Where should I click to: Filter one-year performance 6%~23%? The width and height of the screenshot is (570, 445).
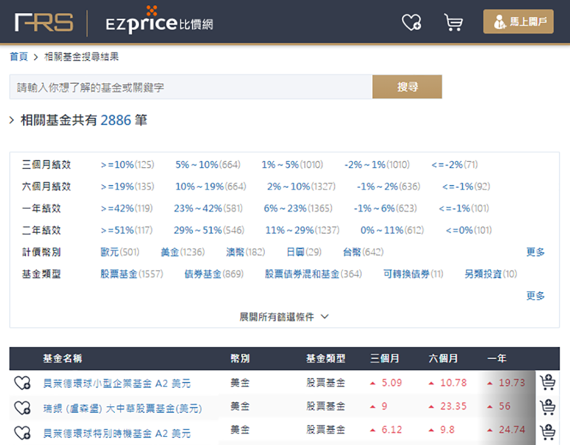(298, 208)
